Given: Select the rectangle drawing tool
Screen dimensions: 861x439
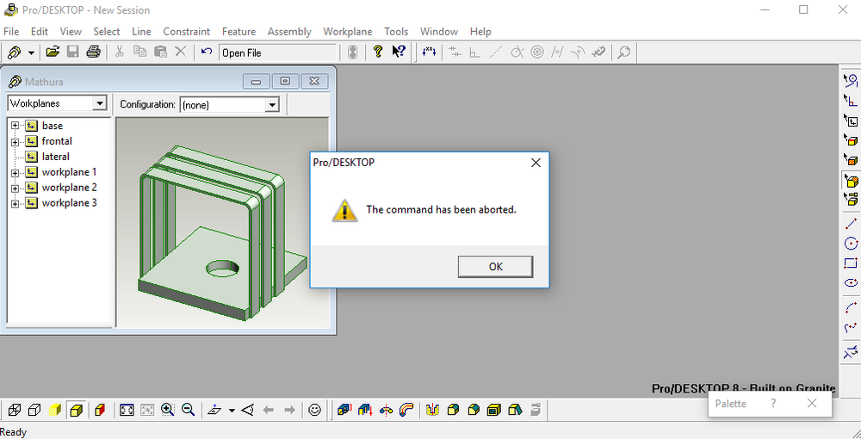Looking at the screenshot, I should pos(851,263).
